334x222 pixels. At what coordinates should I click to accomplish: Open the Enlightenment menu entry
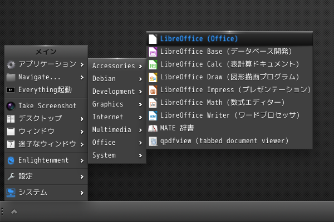click(x=46, y=160)
